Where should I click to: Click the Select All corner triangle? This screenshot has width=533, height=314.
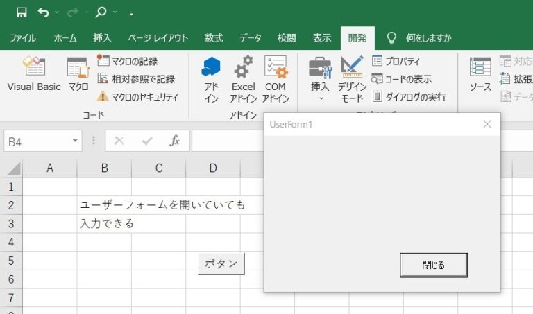click(14, 168)
